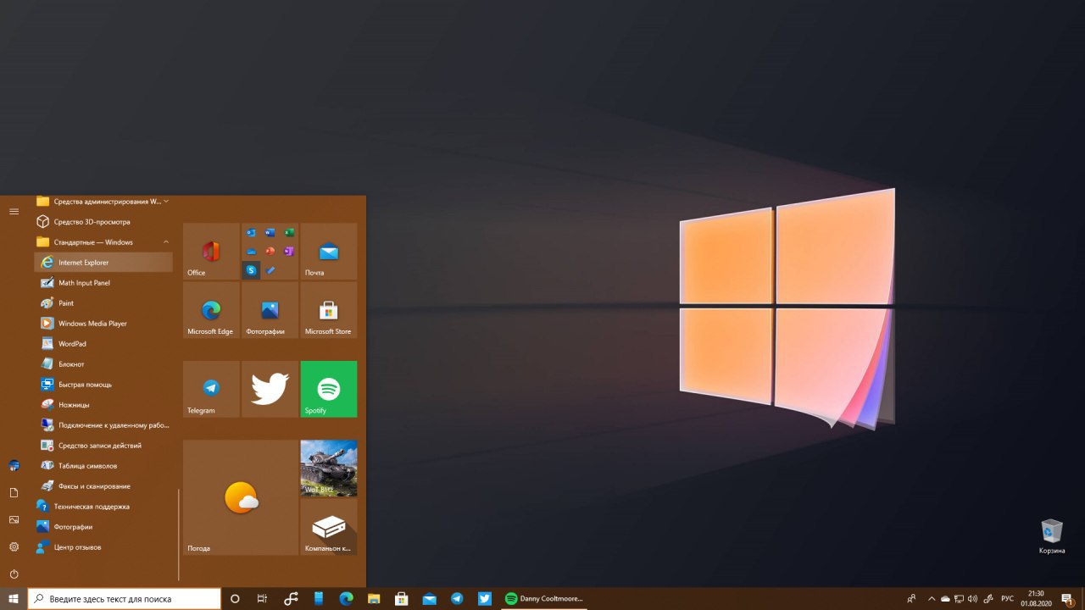Image resolution: width=1085 pixels, height=610 pixels.
Task: Open Telegram from the taskbar
Action: pos(457,599)
